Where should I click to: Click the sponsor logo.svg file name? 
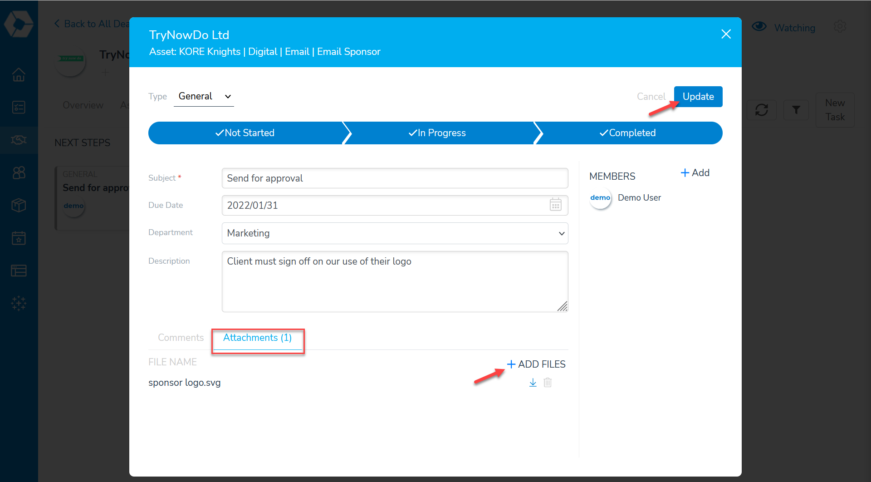point(185,383)
